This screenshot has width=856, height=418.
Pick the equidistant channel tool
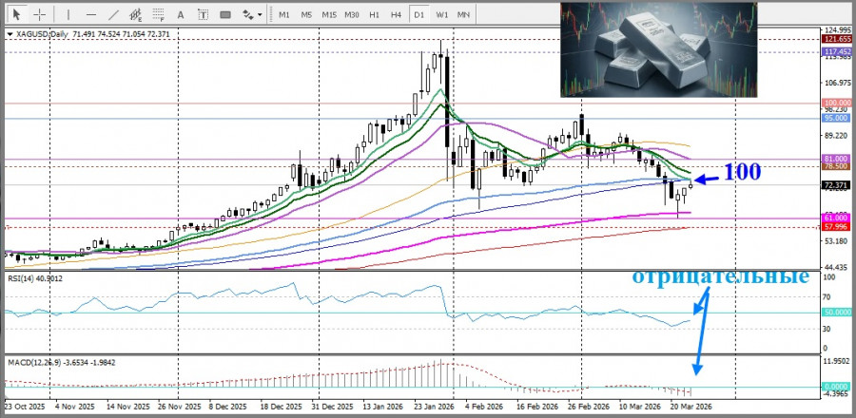139,14
